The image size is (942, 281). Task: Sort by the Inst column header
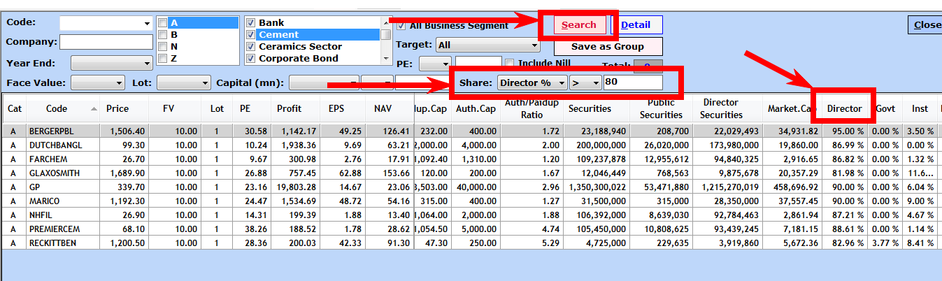(920, 109)
